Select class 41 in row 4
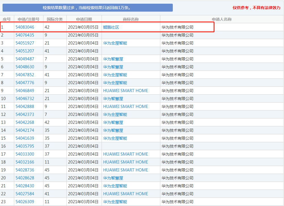Screen dimensions: 284x206 point(47,51)
